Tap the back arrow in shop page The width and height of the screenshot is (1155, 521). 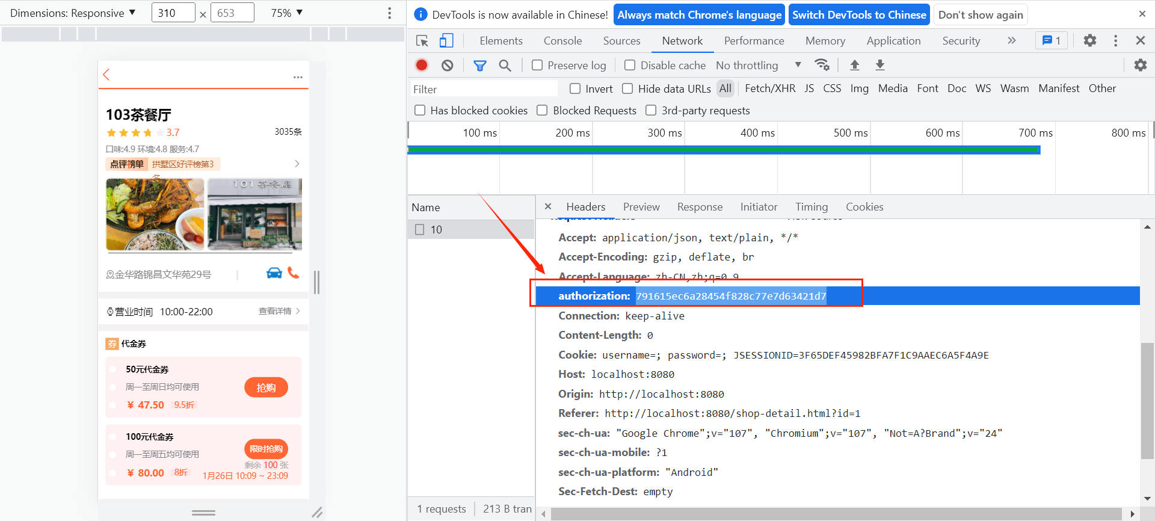pyautogui.click(x=106, y=75)
